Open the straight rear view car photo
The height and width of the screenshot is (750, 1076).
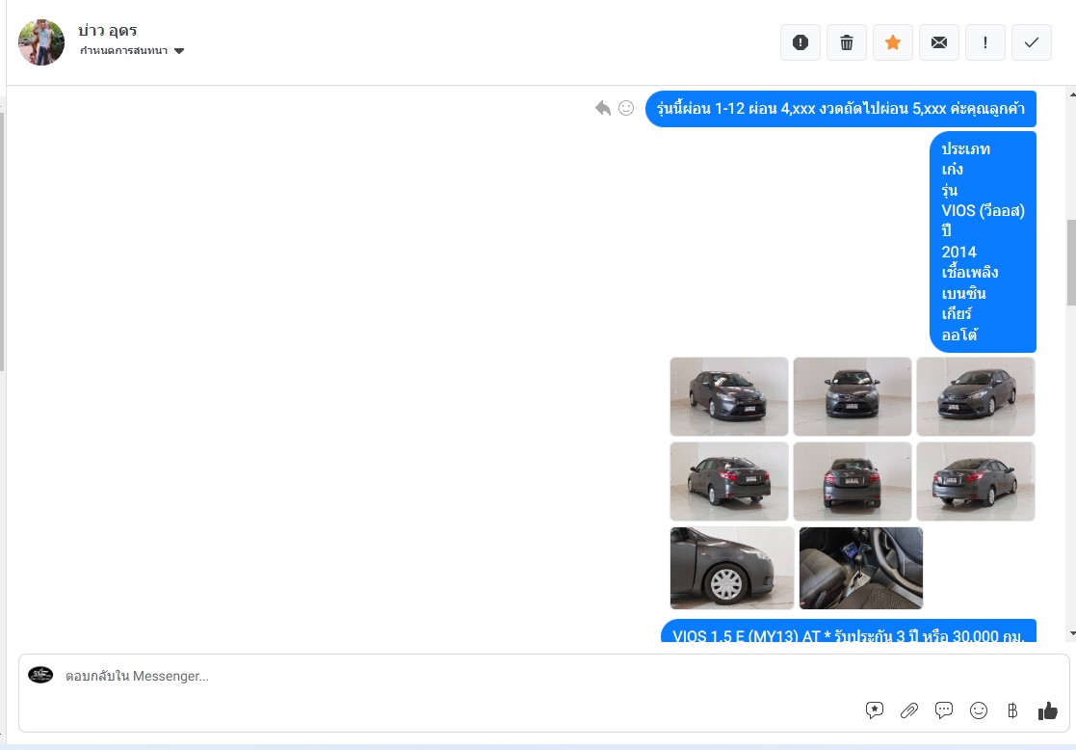(853, 481)
